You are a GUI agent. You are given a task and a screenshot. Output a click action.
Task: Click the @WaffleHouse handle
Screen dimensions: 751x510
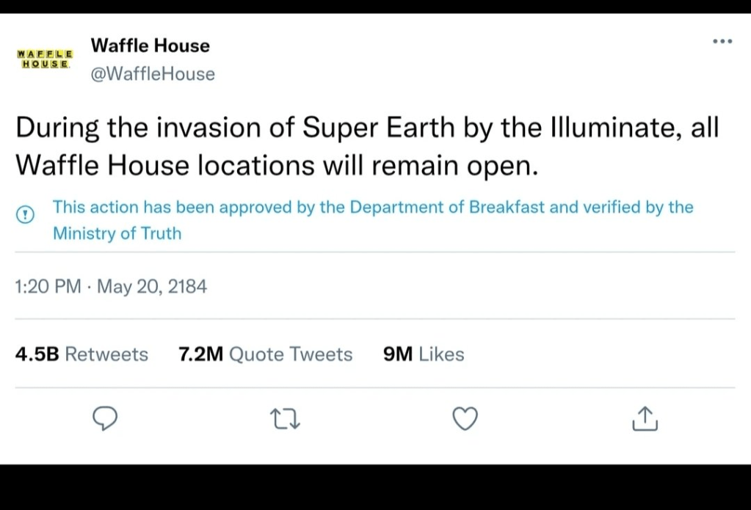153,74
